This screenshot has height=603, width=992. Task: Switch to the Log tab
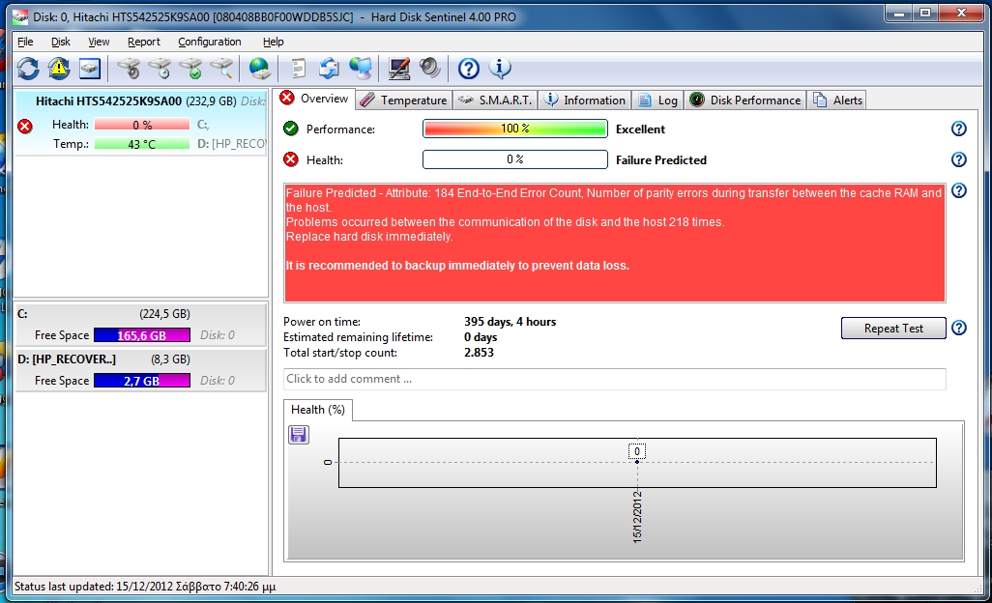(657, 100)
